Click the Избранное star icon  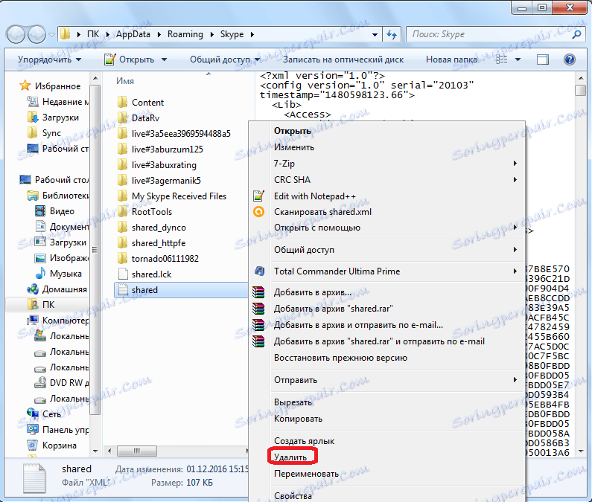(25, 86)
